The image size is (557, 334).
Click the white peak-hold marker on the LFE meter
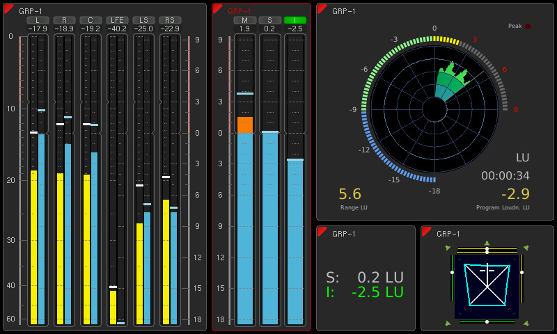(113, 287)
